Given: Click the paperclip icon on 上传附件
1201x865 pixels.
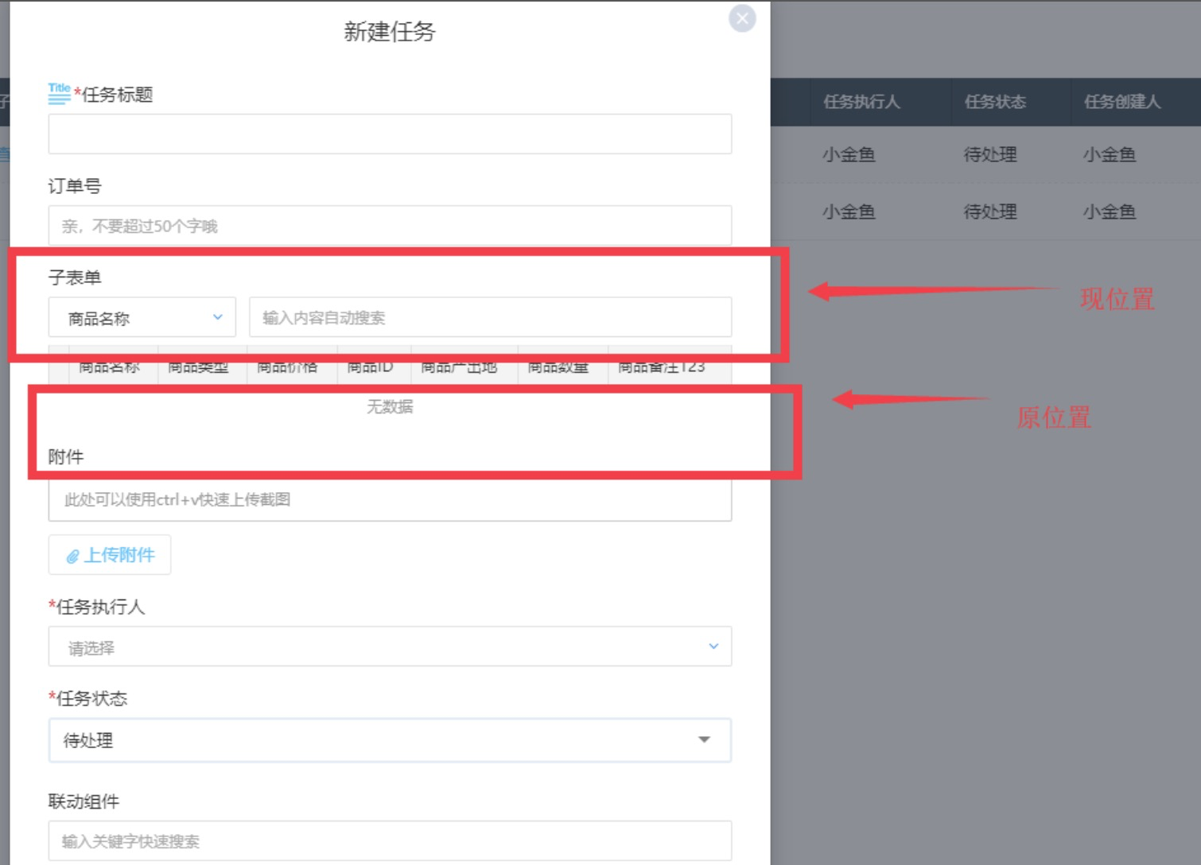Looking at the screenshot, I should [72, 556].
